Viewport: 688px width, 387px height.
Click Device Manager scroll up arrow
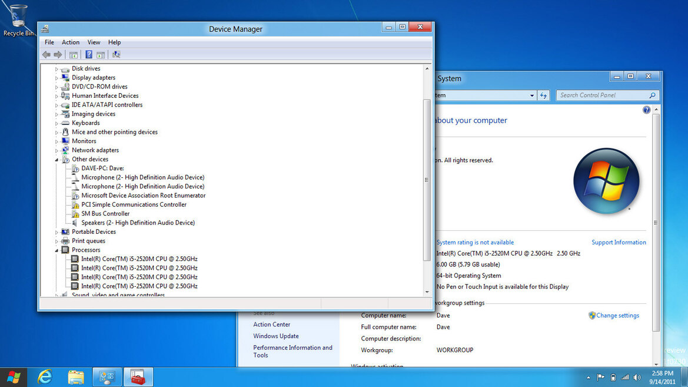pyautogui.click(x=427, y=68)
